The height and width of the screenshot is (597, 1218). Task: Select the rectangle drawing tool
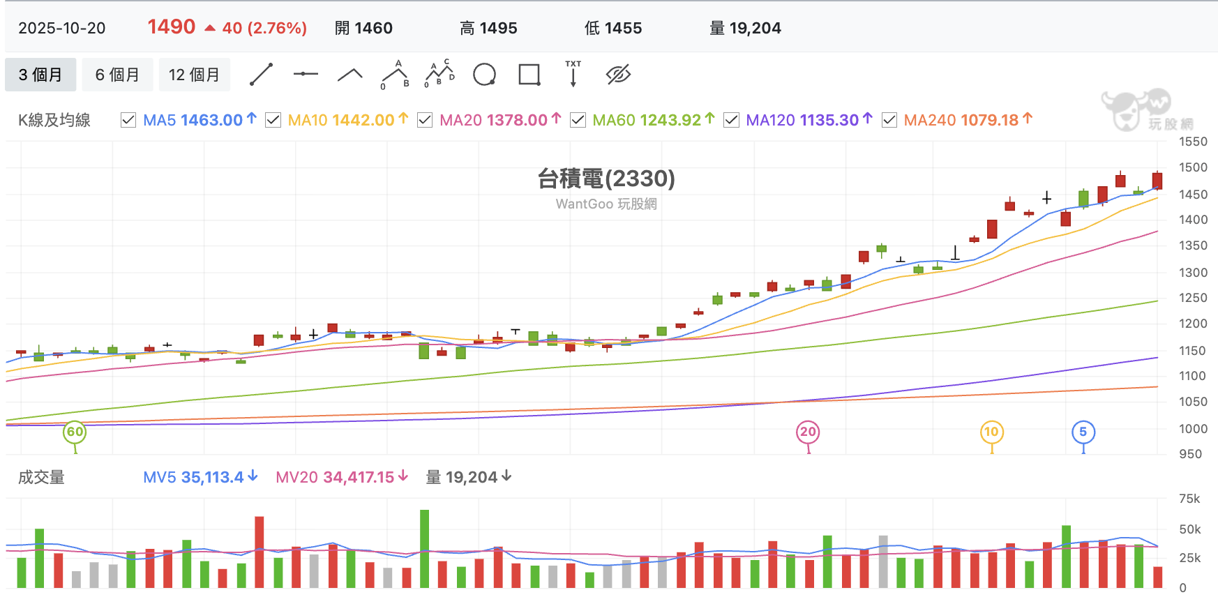(529, 74)
